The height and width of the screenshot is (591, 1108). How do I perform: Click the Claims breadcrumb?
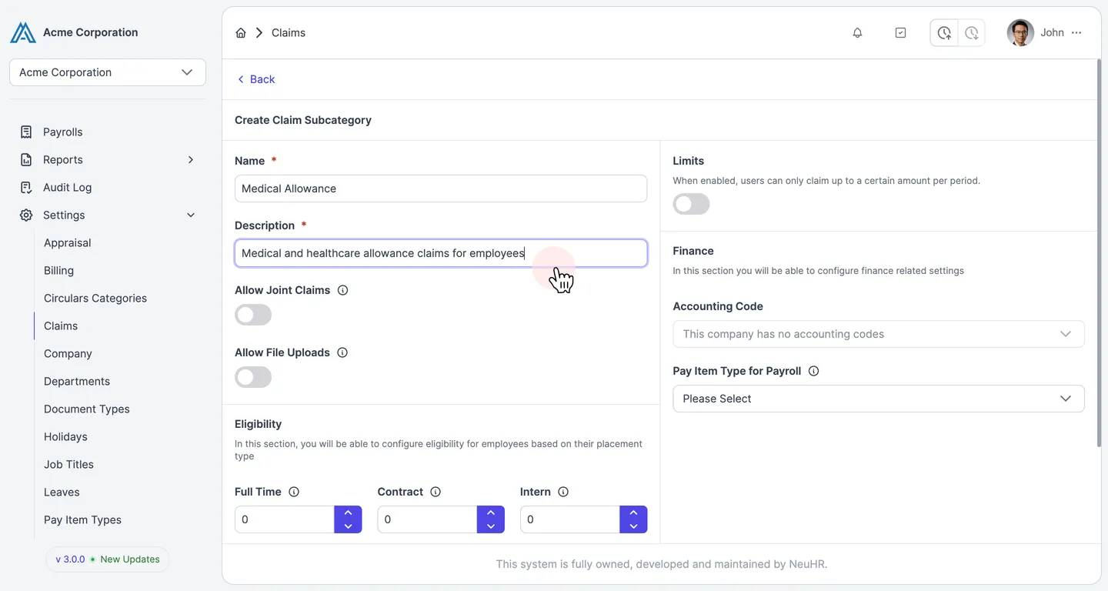coord(289,32)
